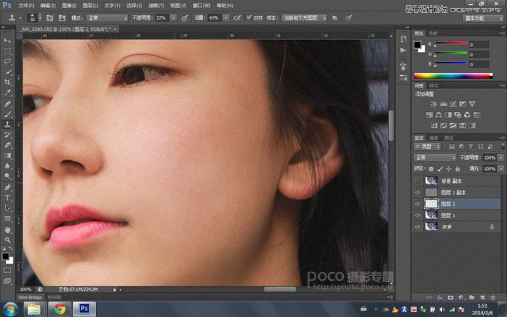507x317 pixels.
Task: Select the Zoom magnifier tool
Action: tap(8, 239)
